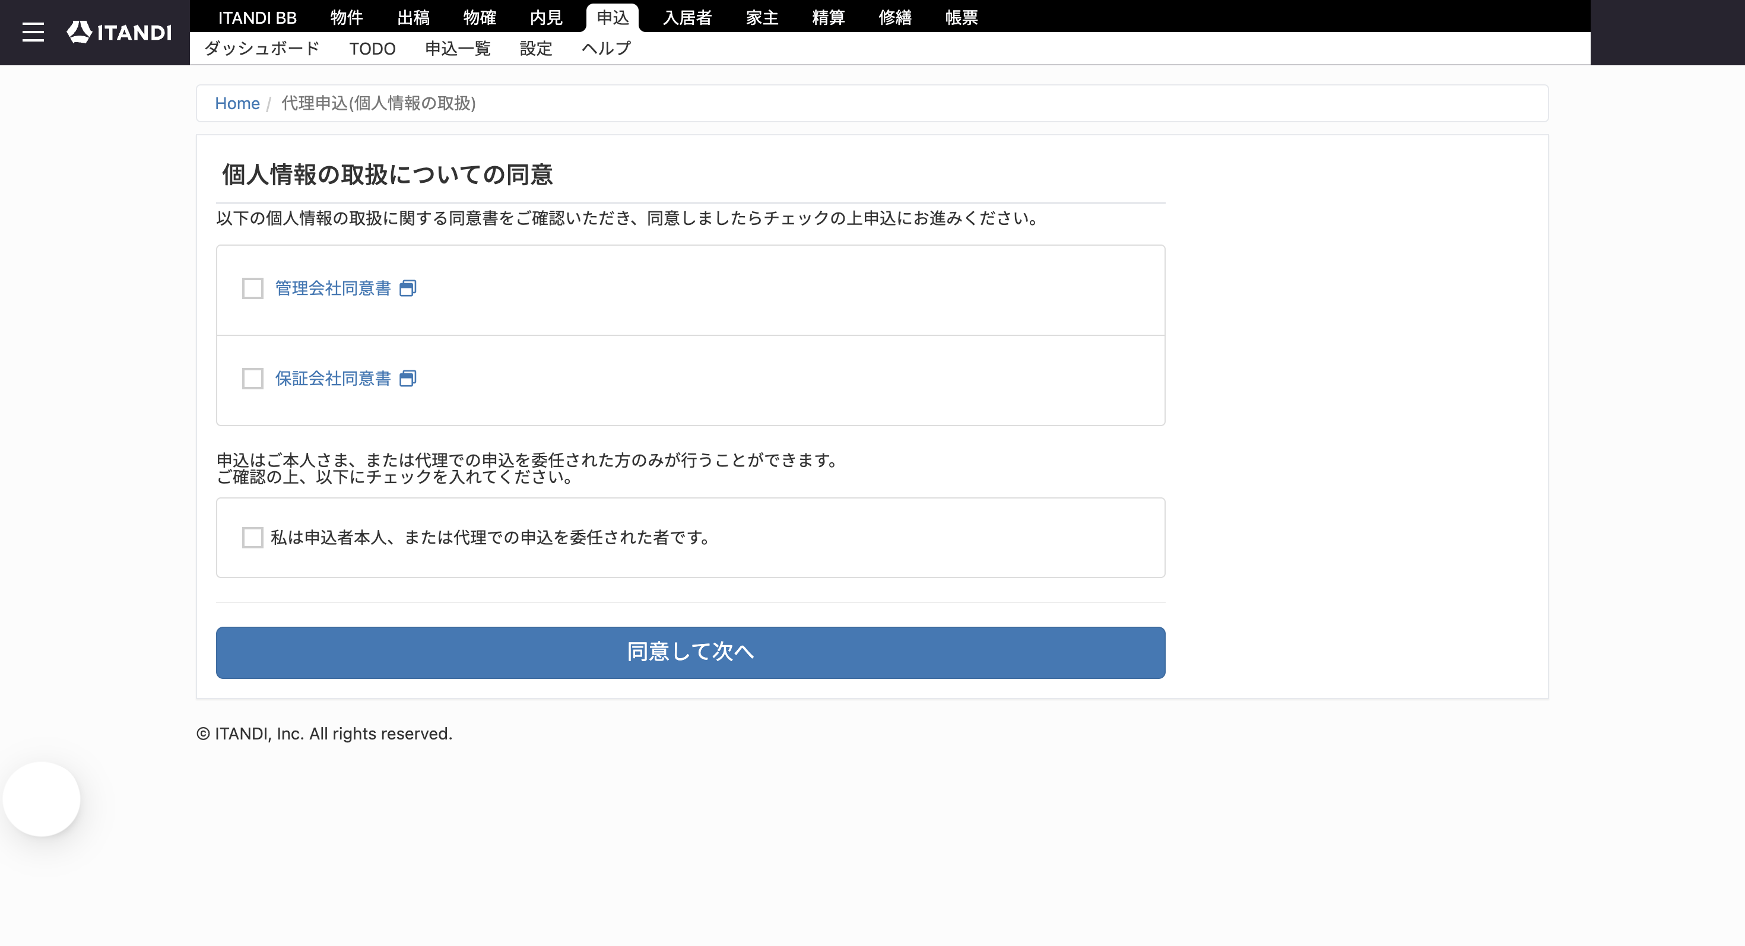1745x946 pixels.
Task: Click the round floating widget bubble
Action: [x=42, y=799]
